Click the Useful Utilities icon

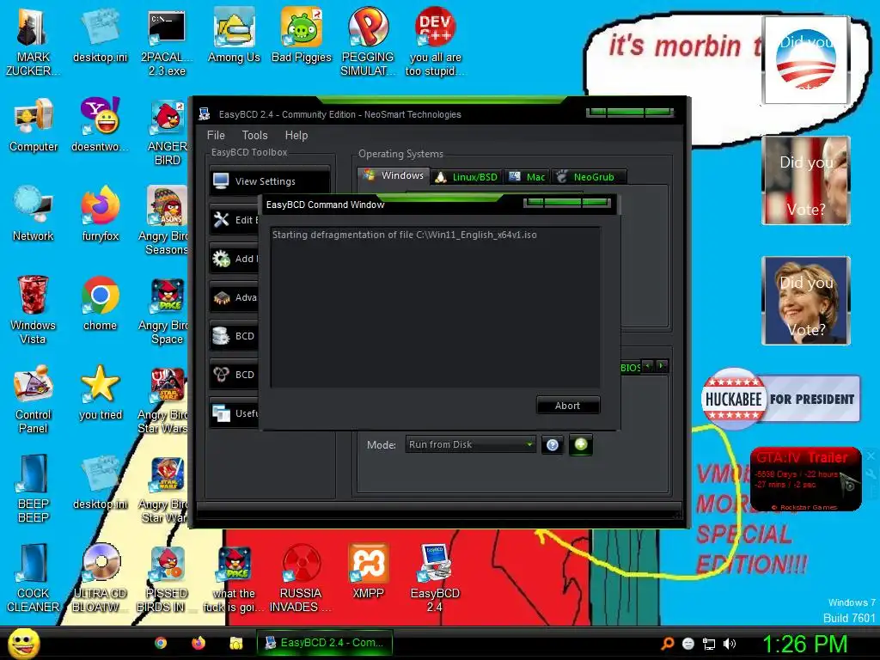tap(221, 413)
